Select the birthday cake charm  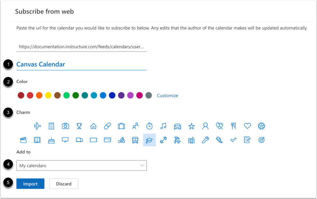[51, 140]
